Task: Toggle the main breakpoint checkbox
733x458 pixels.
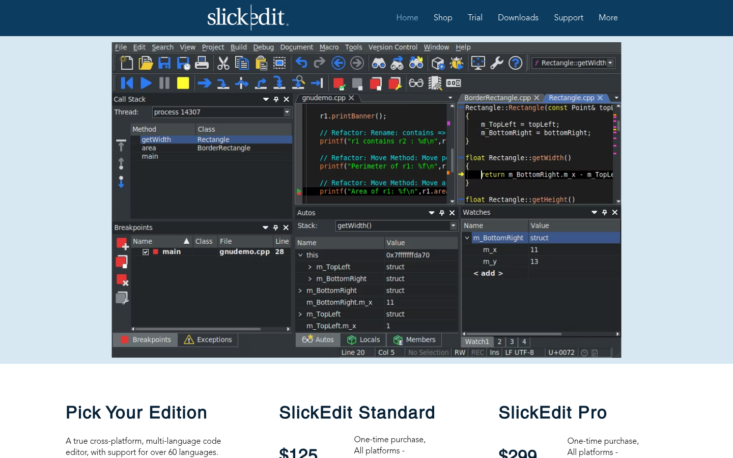Action: click(146, 252)
